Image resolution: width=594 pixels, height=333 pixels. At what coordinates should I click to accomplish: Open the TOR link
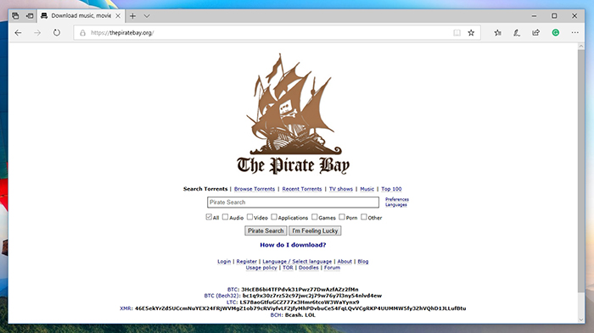[288, 268]
